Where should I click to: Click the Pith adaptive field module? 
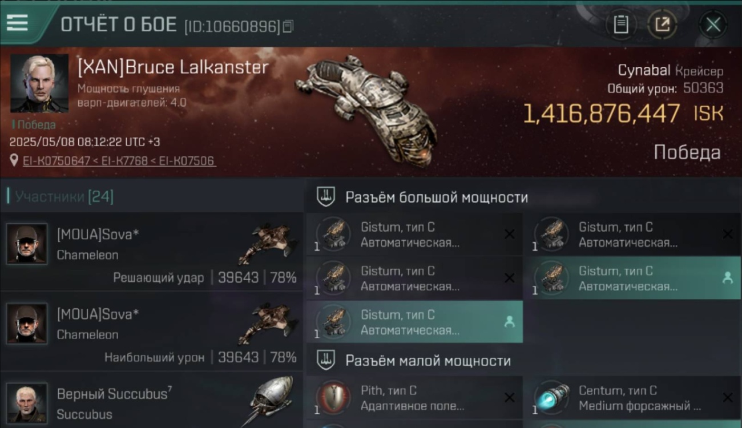tap(414, 398)
